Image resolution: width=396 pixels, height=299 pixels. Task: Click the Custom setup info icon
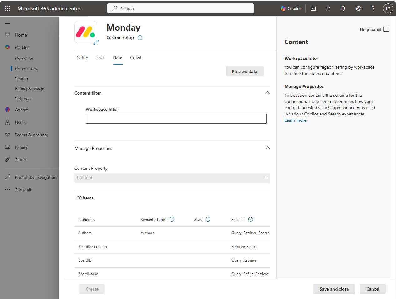[x=140, y=38]
